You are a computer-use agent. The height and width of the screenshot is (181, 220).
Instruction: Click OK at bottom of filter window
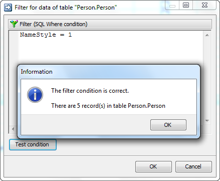pos(153,166)
